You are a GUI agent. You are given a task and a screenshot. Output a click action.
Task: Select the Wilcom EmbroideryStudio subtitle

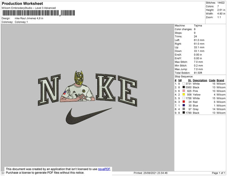pyautogui.click(x=29, y=8)
